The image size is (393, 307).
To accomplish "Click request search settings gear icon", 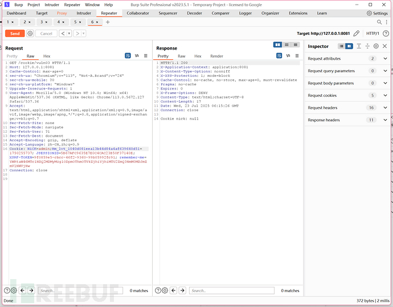I will tap(14, 290).
